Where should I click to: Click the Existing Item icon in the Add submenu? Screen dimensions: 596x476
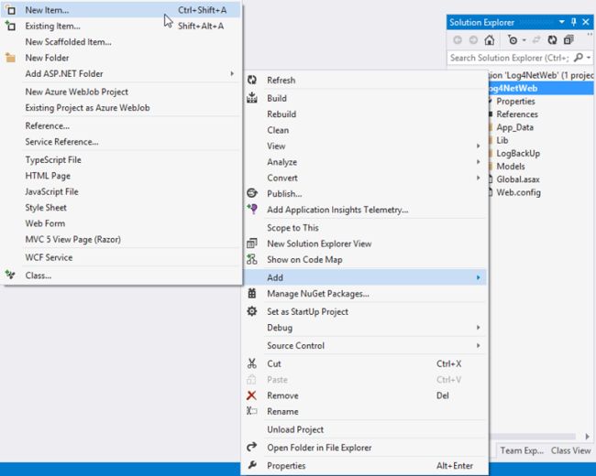tap(10, 26)
